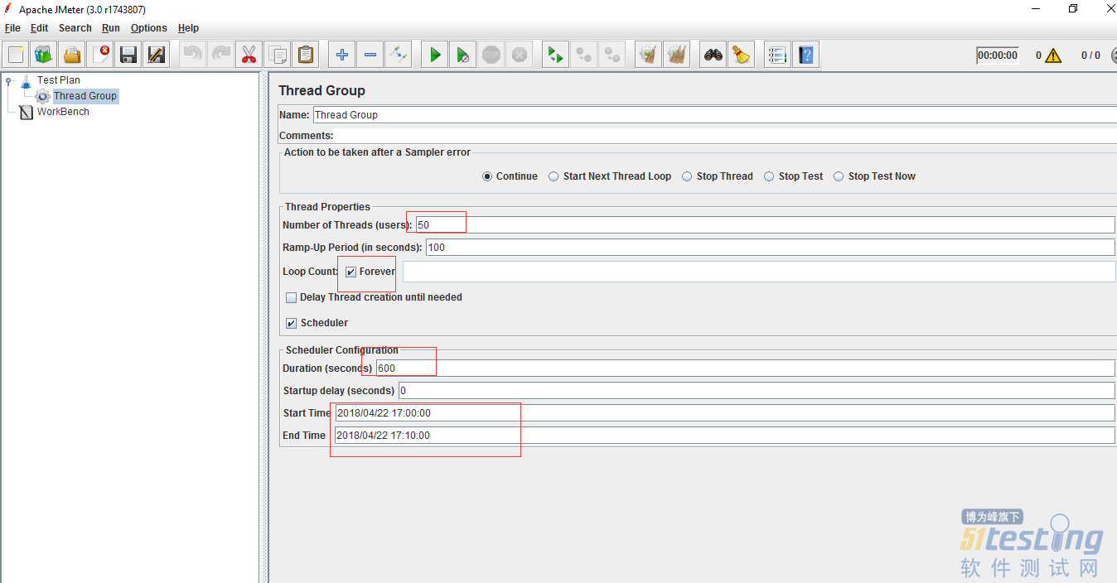
Task: Start the test without pauses
Action: tap(463, 55)
